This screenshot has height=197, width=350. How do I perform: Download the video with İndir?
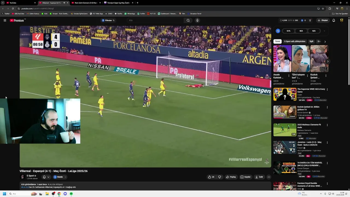259,177
